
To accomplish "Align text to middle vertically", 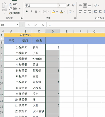I will (85, 6).
